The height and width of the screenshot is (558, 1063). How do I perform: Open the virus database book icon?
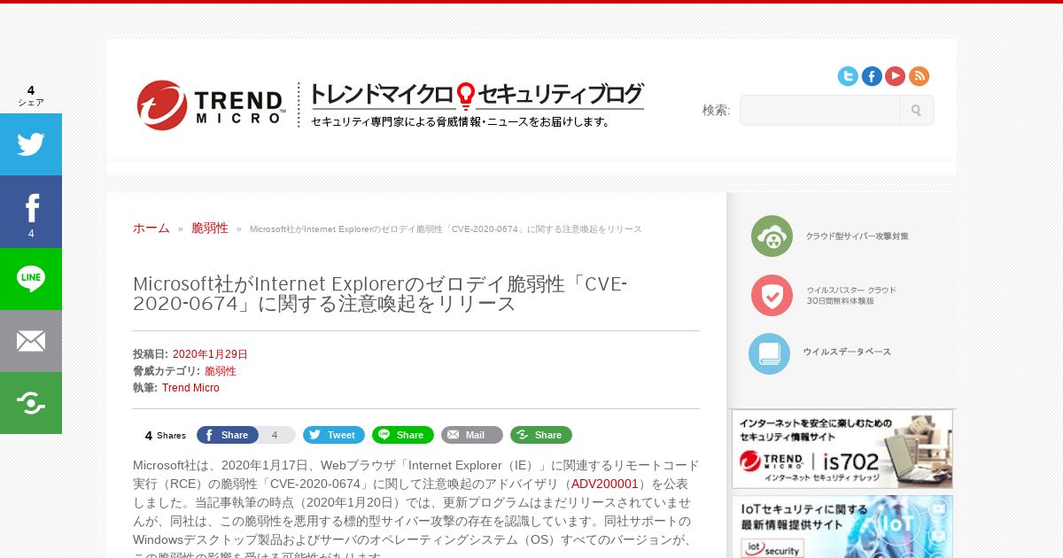tap(769, 353)
